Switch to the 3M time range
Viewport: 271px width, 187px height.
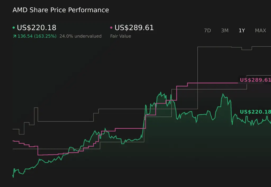(225, 31)
